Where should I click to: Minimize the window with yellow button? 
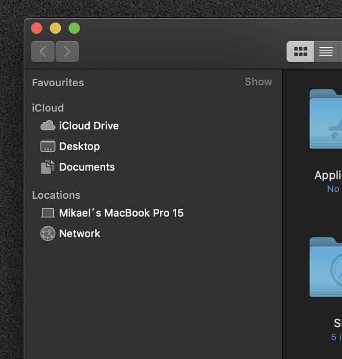point(55,29)
